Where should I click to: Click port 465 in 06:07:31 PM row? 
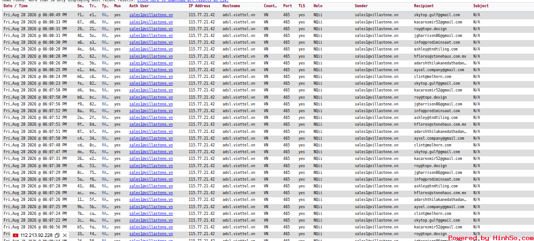[286, 159]
